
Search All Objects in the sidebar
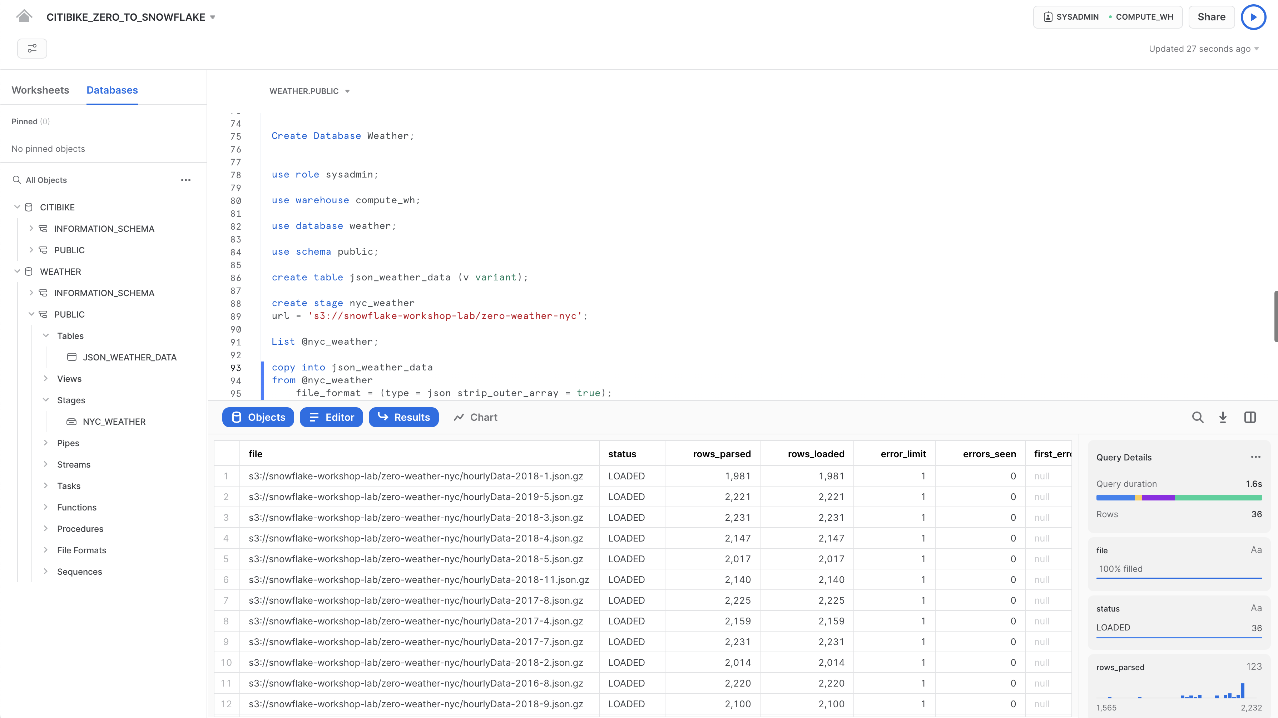[46, 180]
